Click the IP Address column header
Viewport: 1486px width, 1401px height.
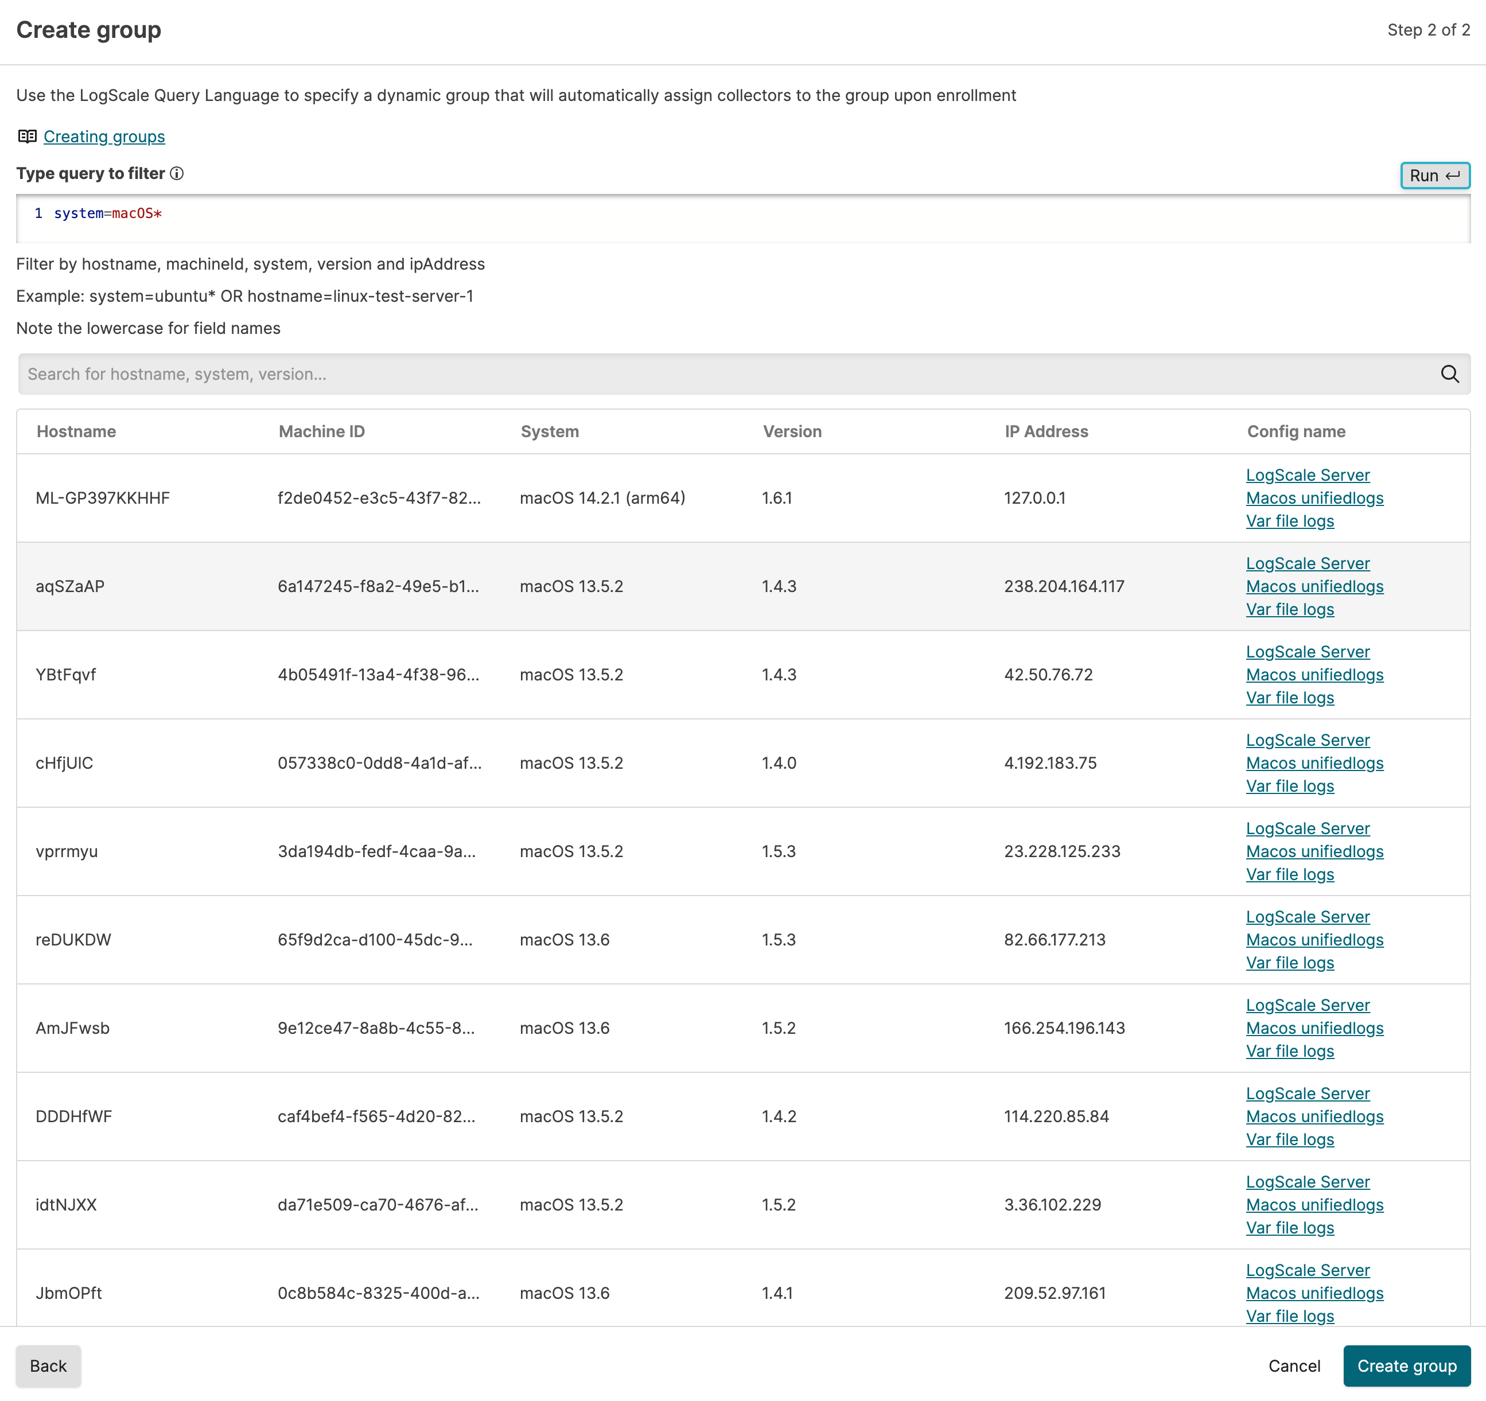(x=1046, y=431)
